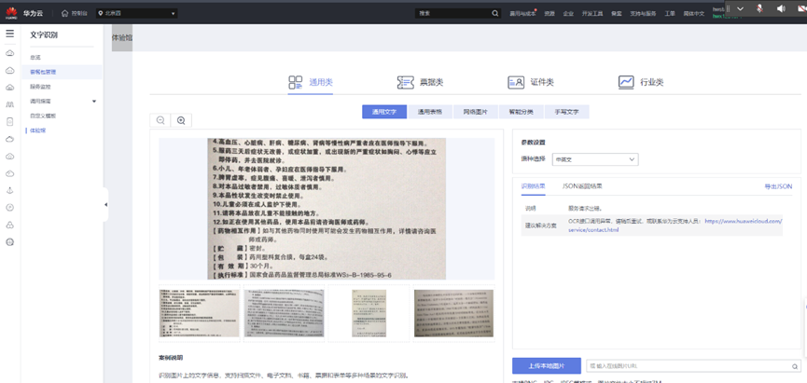Click the 导出JSON link
This screenshot has height=383, width=807.
click(778, 186)
